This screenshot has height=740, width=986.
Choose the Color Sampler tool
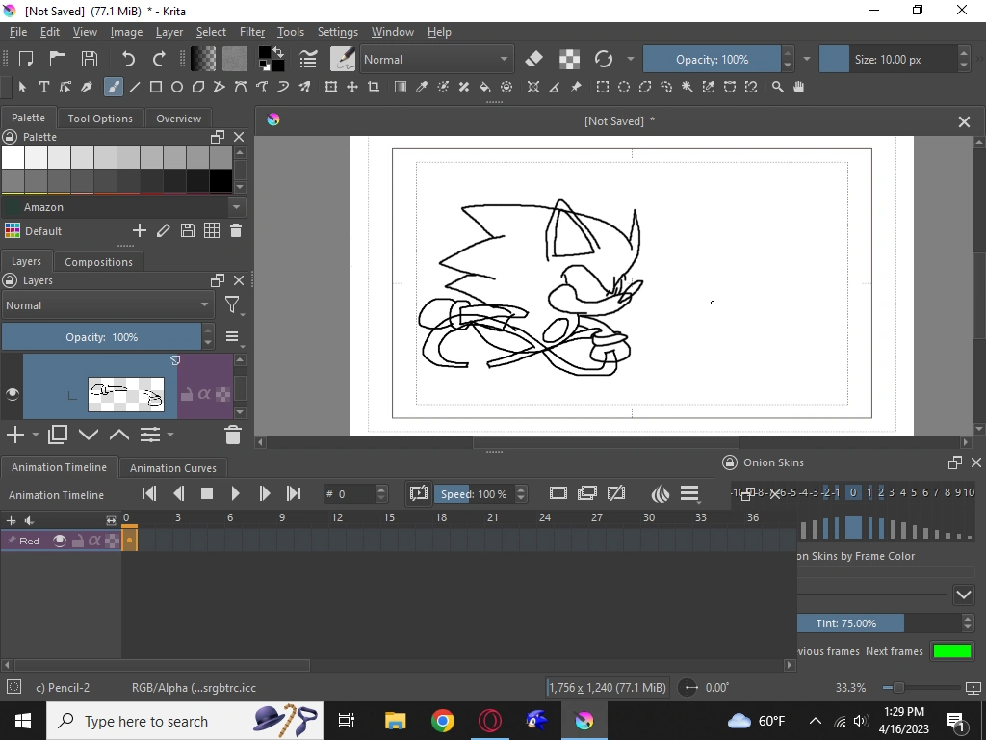[421, 87]
